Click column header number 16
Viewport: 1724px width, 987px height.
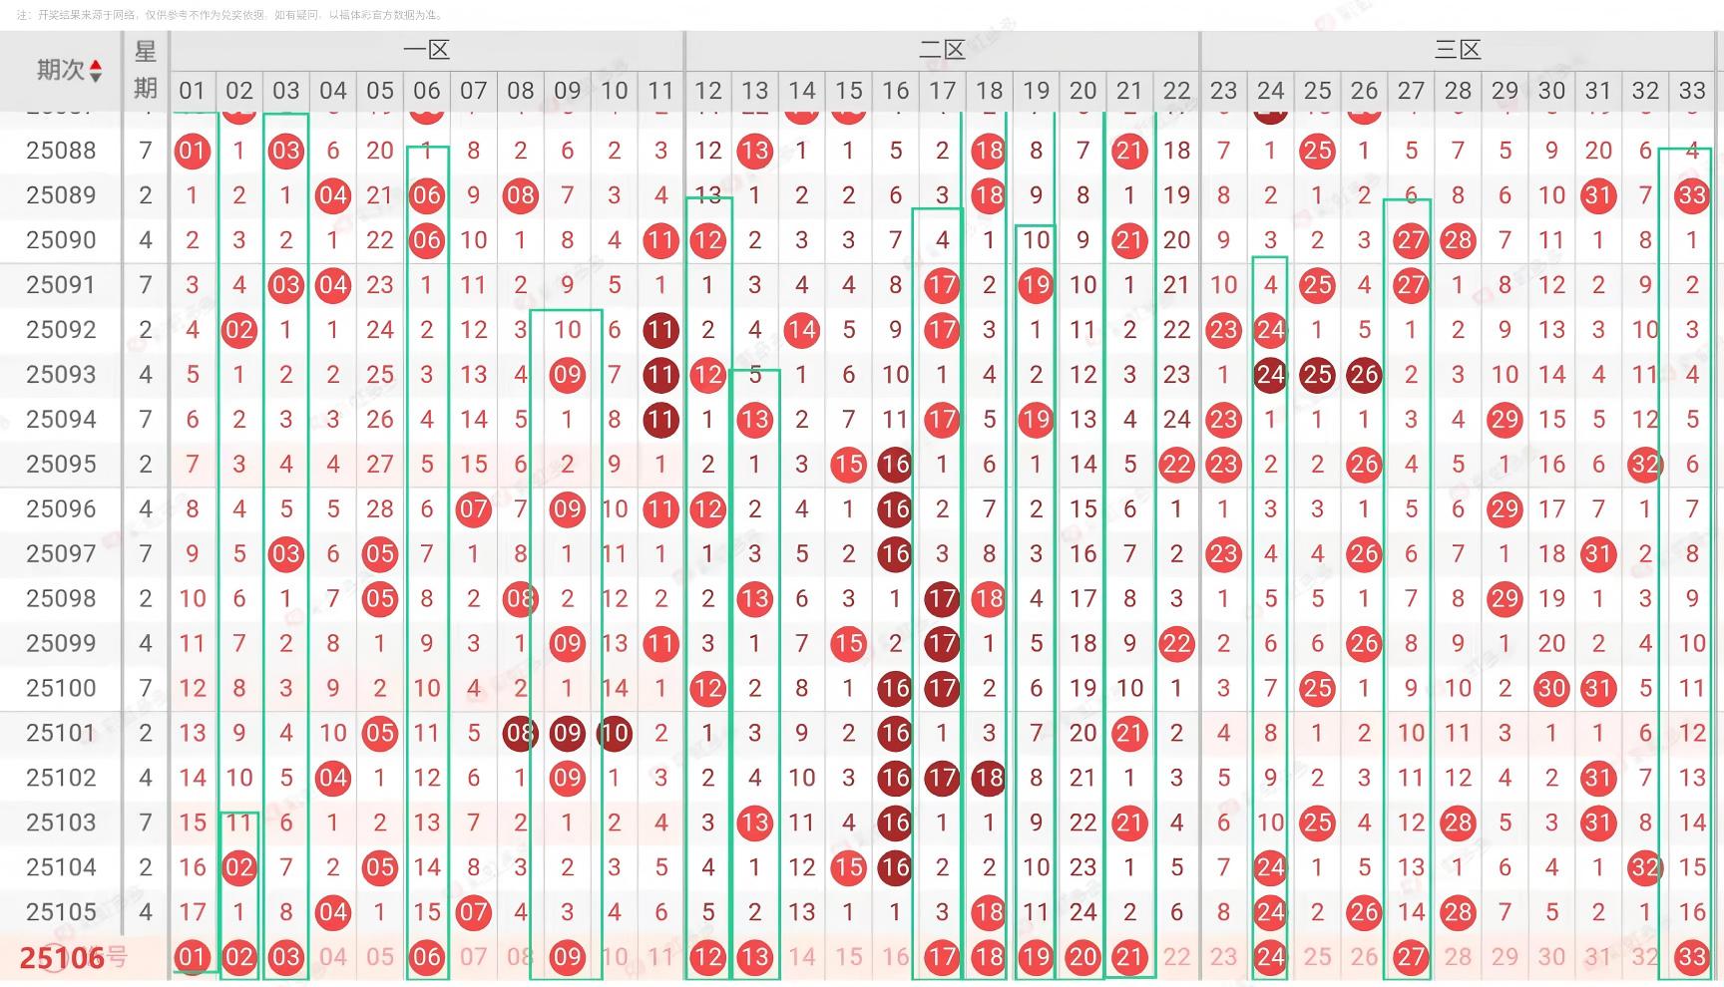pyautogui.click(x=895, y=91)
